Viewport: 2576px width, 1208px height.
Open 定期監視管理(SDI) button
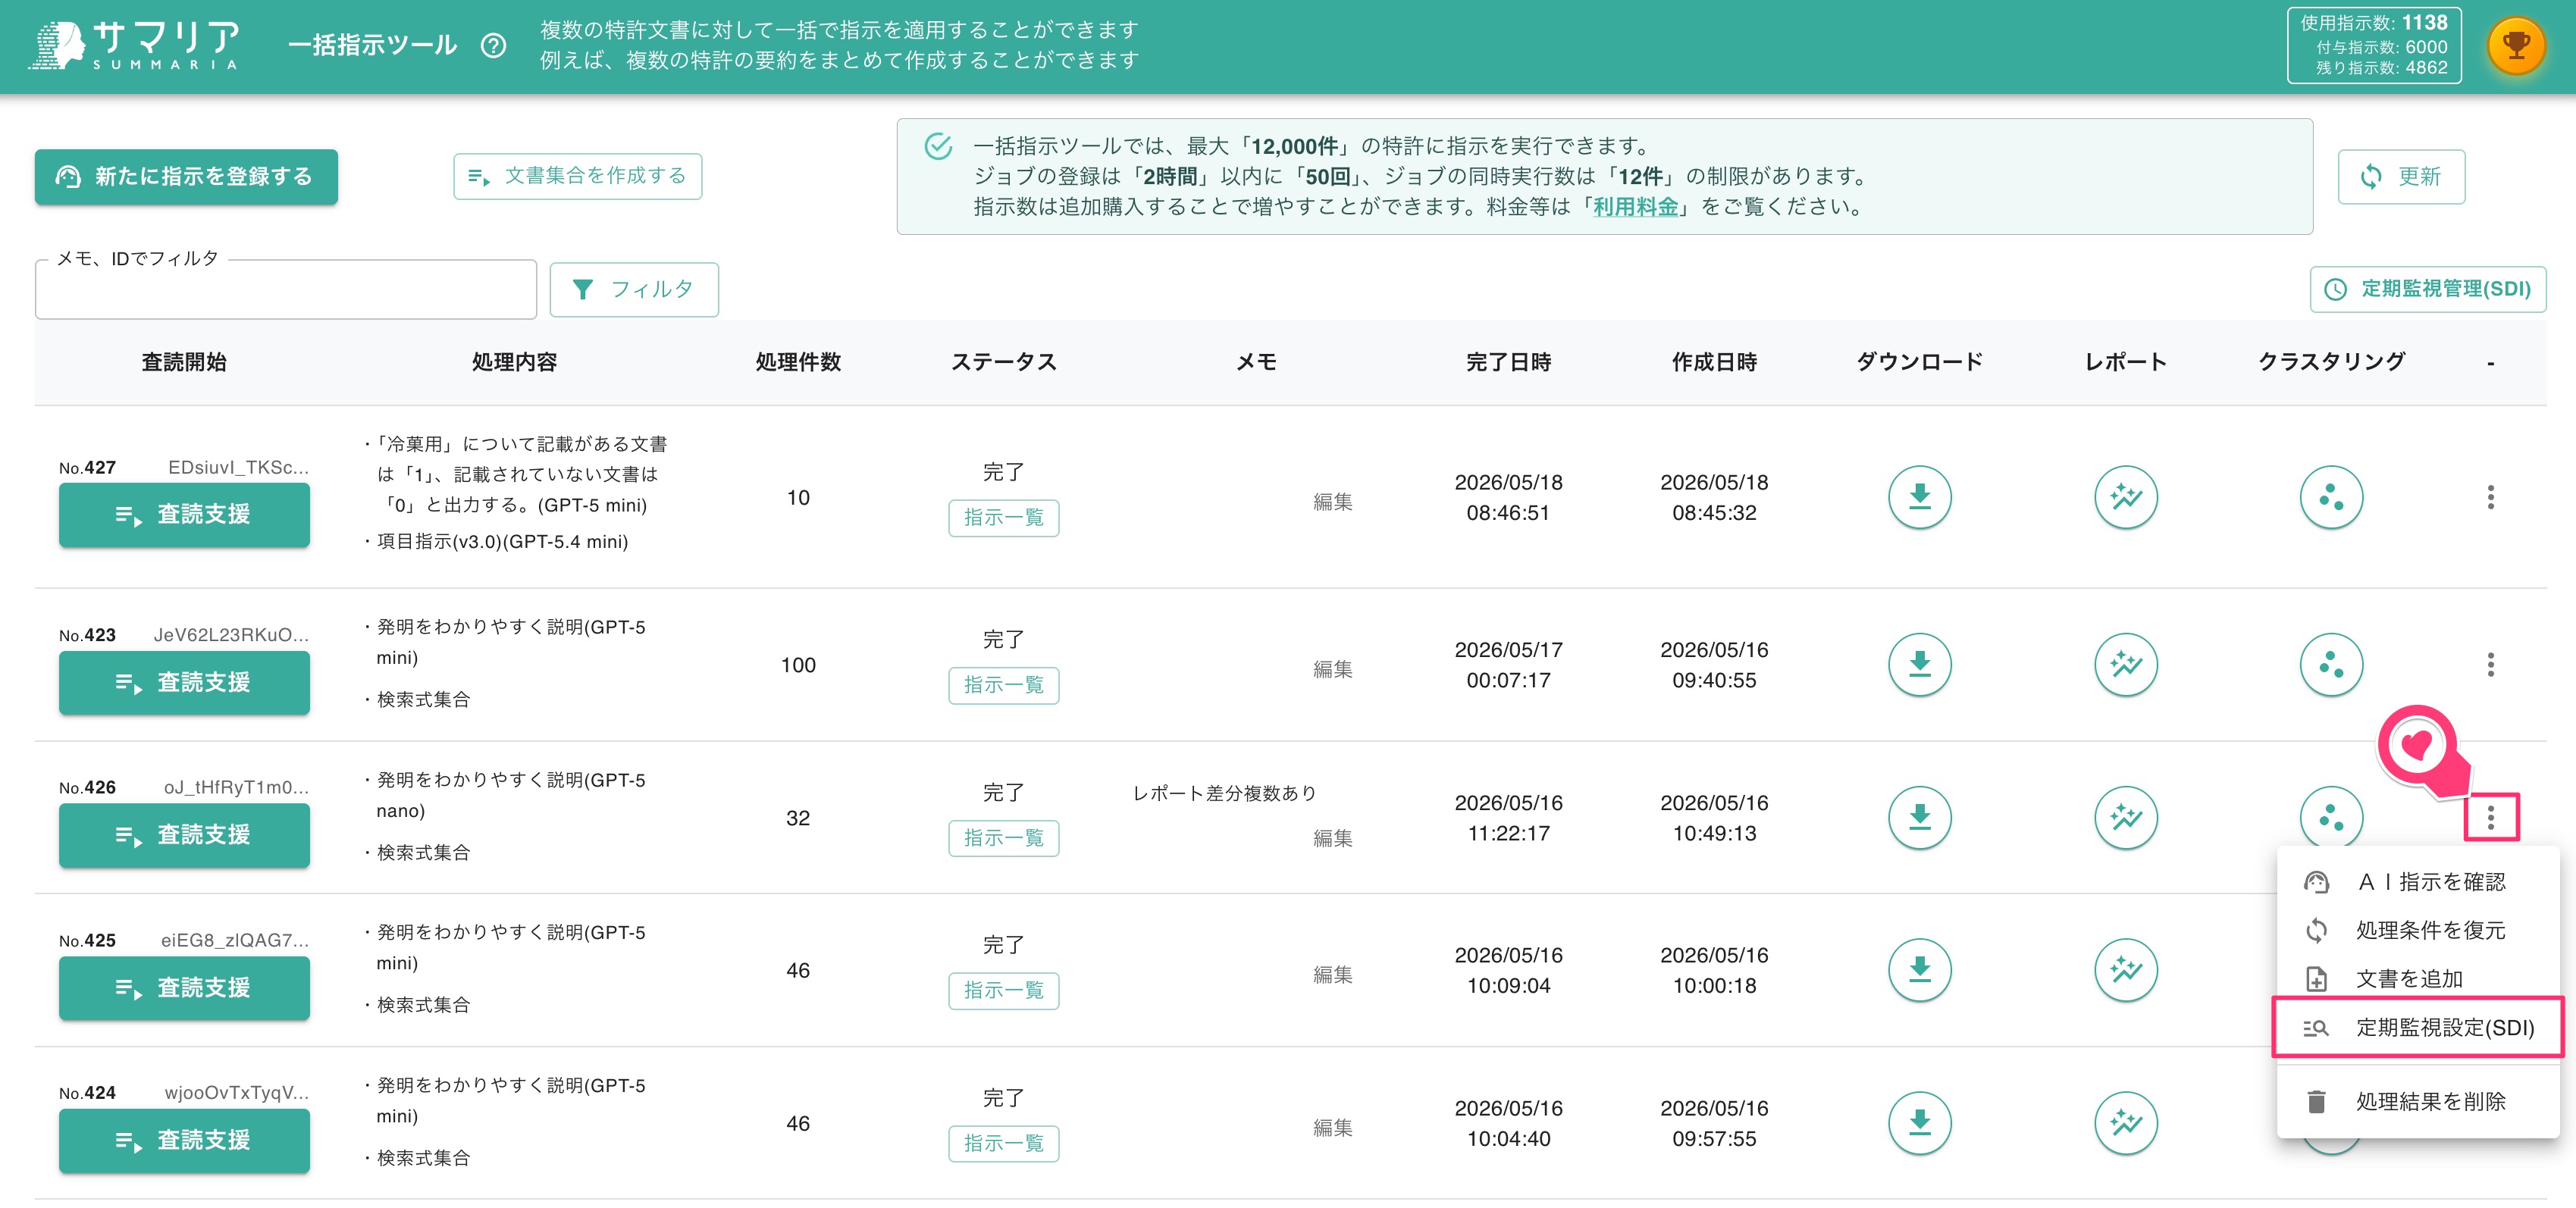2428,289
